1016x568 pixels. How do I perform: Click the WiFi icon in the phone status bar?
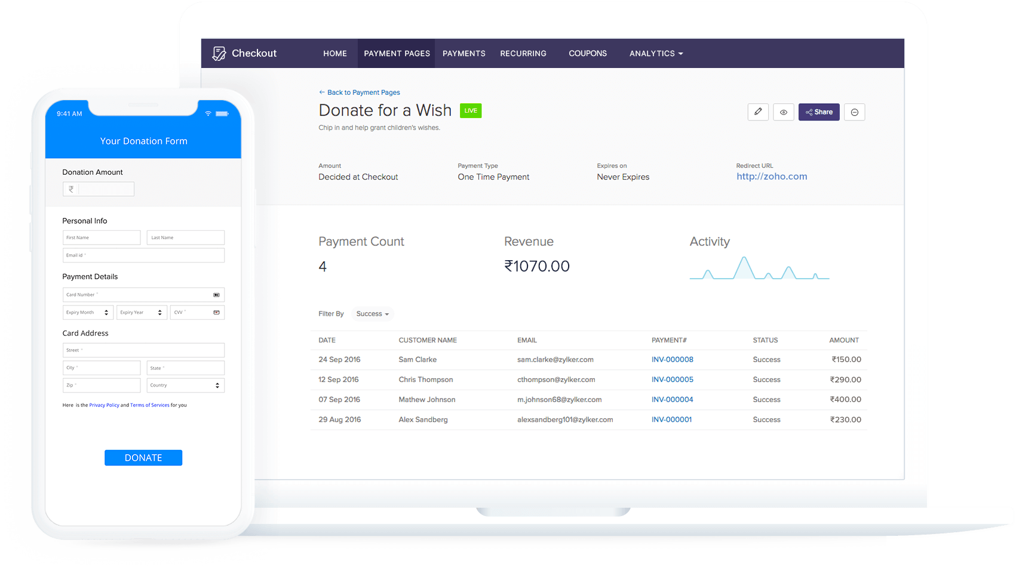point(208,113)
